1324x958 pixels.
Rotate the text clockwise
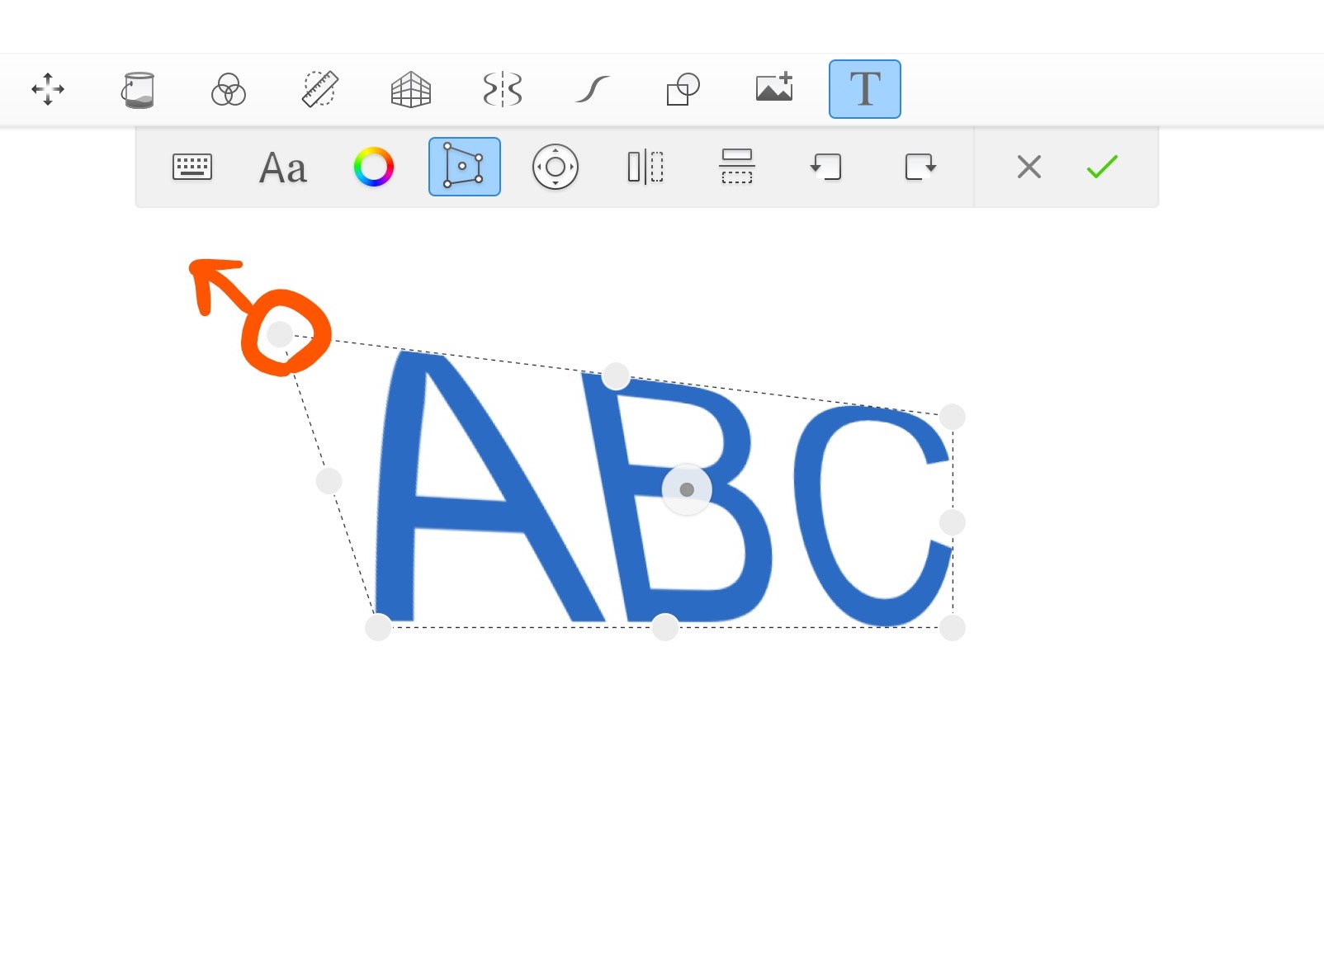click(920, 167)
